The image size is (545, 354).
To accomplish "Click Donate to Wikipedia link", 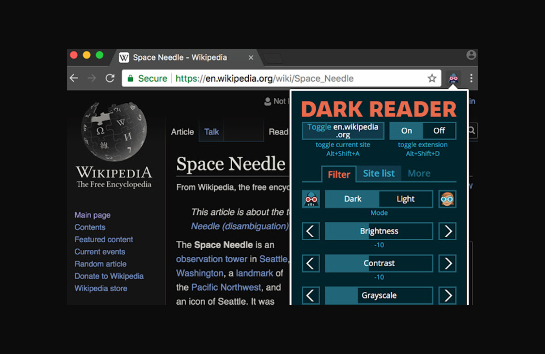I will tap(109, 276).
